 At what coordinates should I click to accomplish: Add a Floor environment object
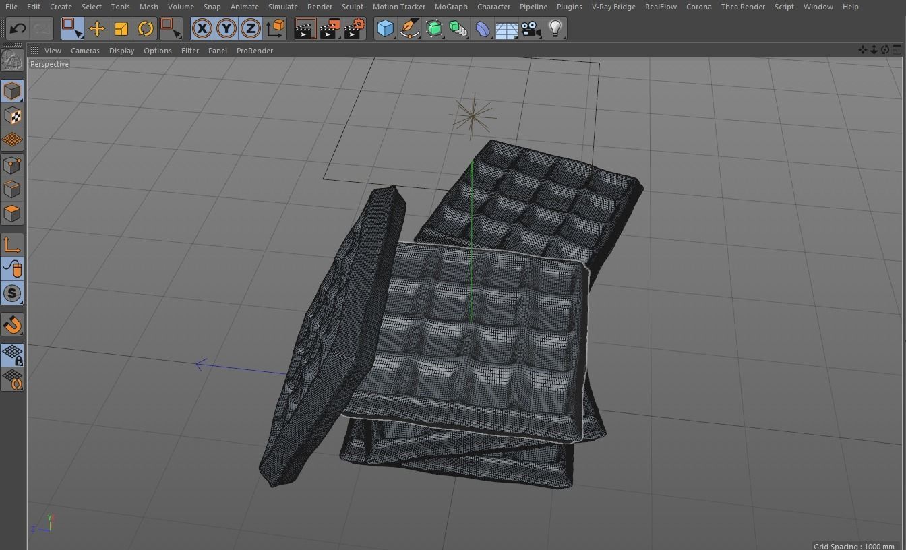coord(506,28)
